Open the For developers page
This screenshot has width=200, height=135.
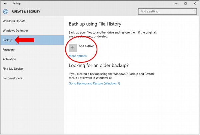click(x=12, y=78)
